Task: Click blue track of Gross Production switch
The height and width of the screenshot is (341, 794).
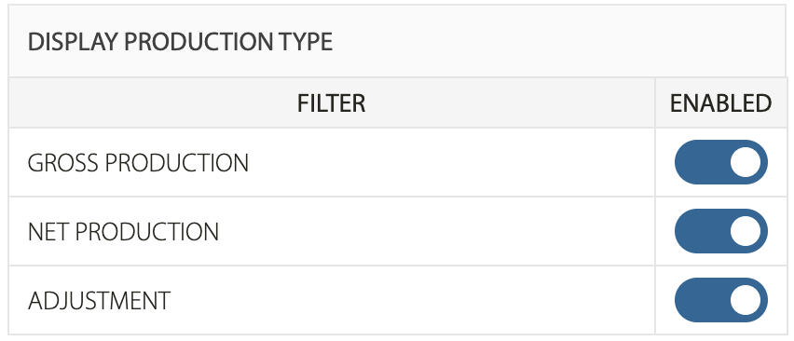Action: (x=701, y=162)
